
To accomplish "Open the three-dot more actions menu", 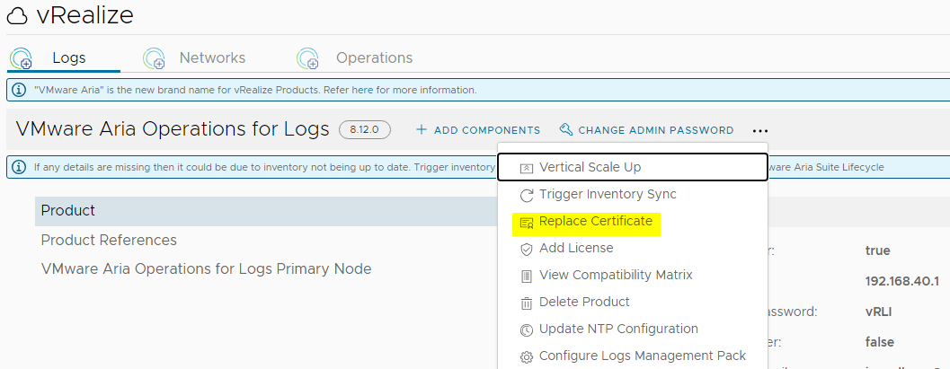I will pyautogui.click(x=760, y=131).
